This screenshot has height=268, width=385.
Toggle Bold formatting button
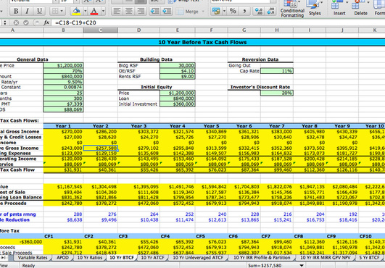16,11
